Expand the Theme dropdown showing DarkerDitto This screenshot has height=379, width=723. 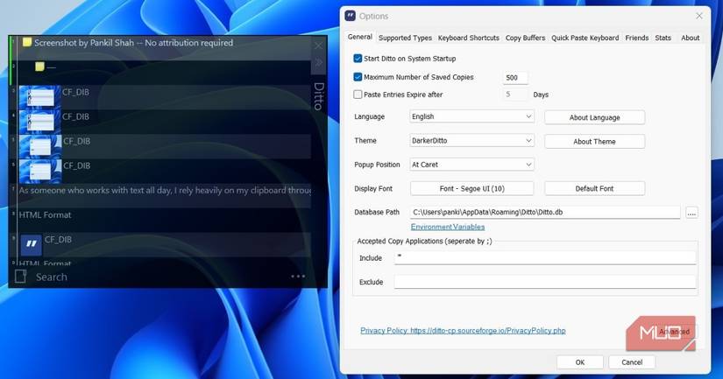(471, 141)
